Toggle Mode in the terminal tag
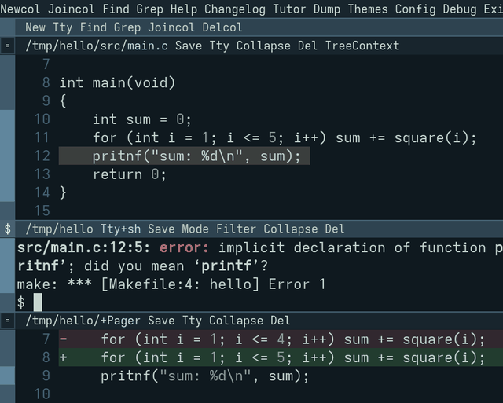Image resolution: width=503 pixels, height=403 pixels. point(195,229)
